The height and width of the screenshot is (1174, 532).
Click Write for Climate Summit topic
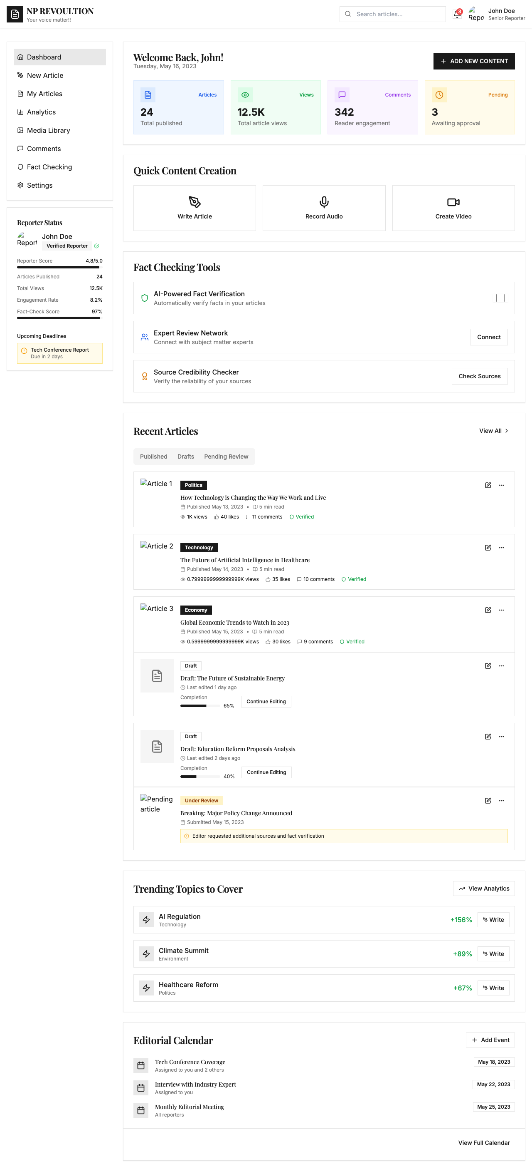(x=493, y=954)
